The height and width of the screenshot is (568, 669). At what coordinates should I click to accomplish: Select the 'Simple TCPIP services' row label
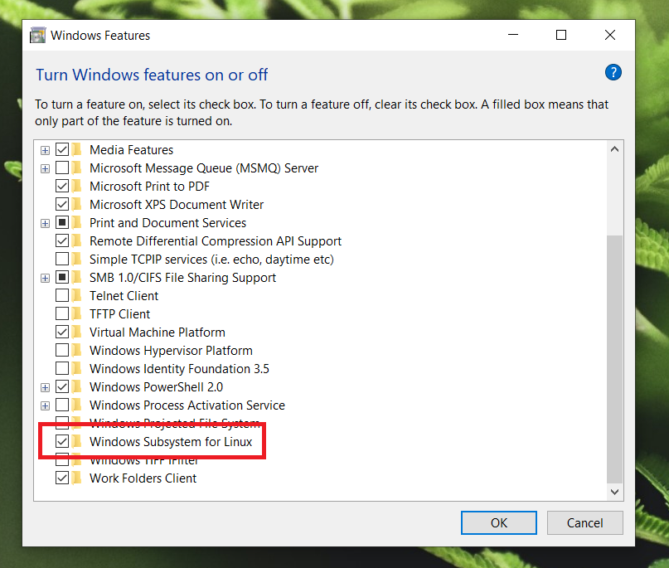coord(211,259)
